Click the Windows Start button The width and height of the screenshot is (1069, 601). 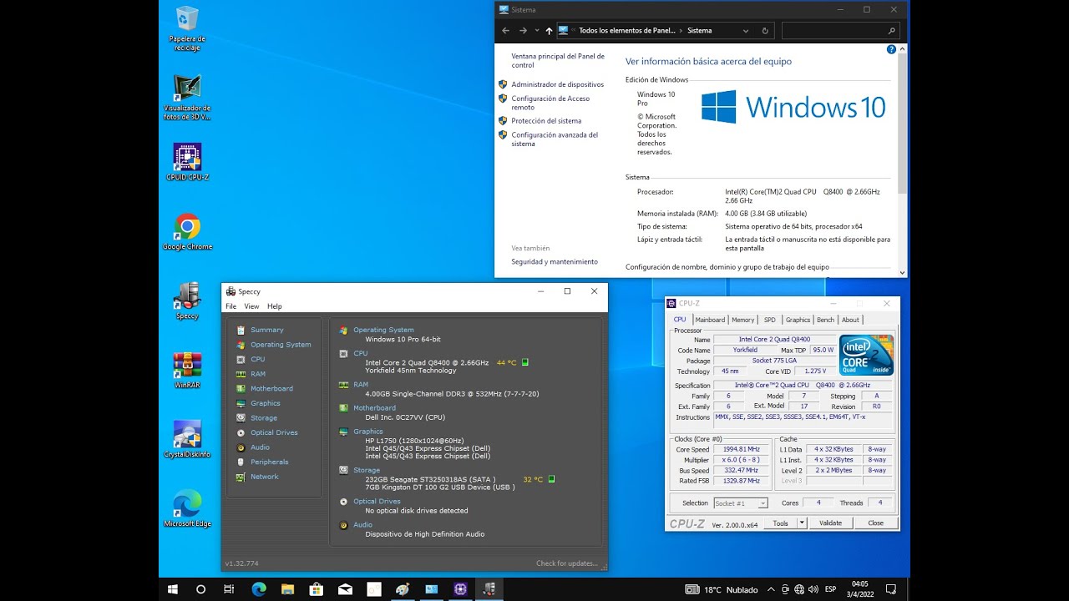173,589
